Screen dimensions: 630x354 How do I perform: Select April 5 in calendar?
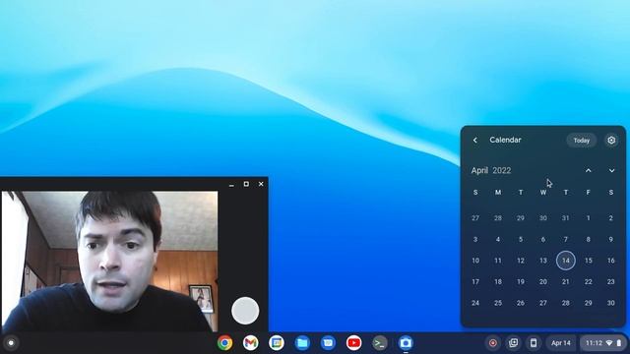pyautogui.click(x=521, y=239)
